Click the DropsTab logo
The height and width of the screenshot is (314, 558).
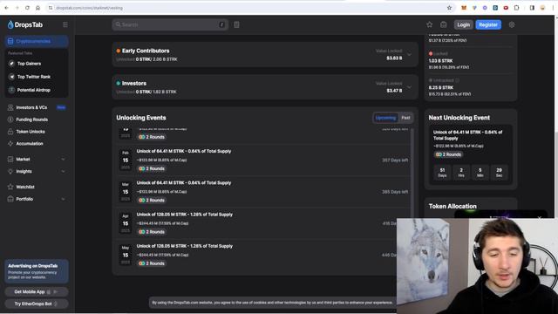25,24
